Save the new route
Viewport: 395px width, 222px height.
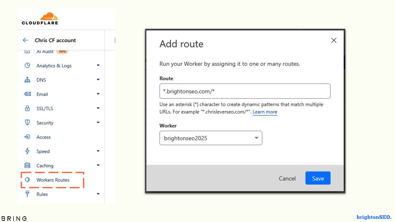coord(318,178)
